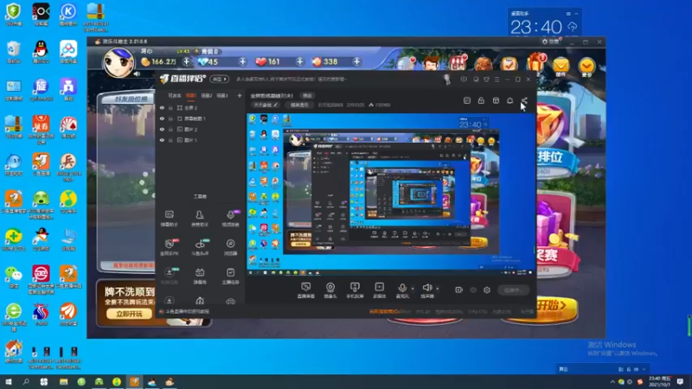Click the plus button beside the 45 diamonds
This screenshot has height=389, width=692.
[x=242, y=61]
